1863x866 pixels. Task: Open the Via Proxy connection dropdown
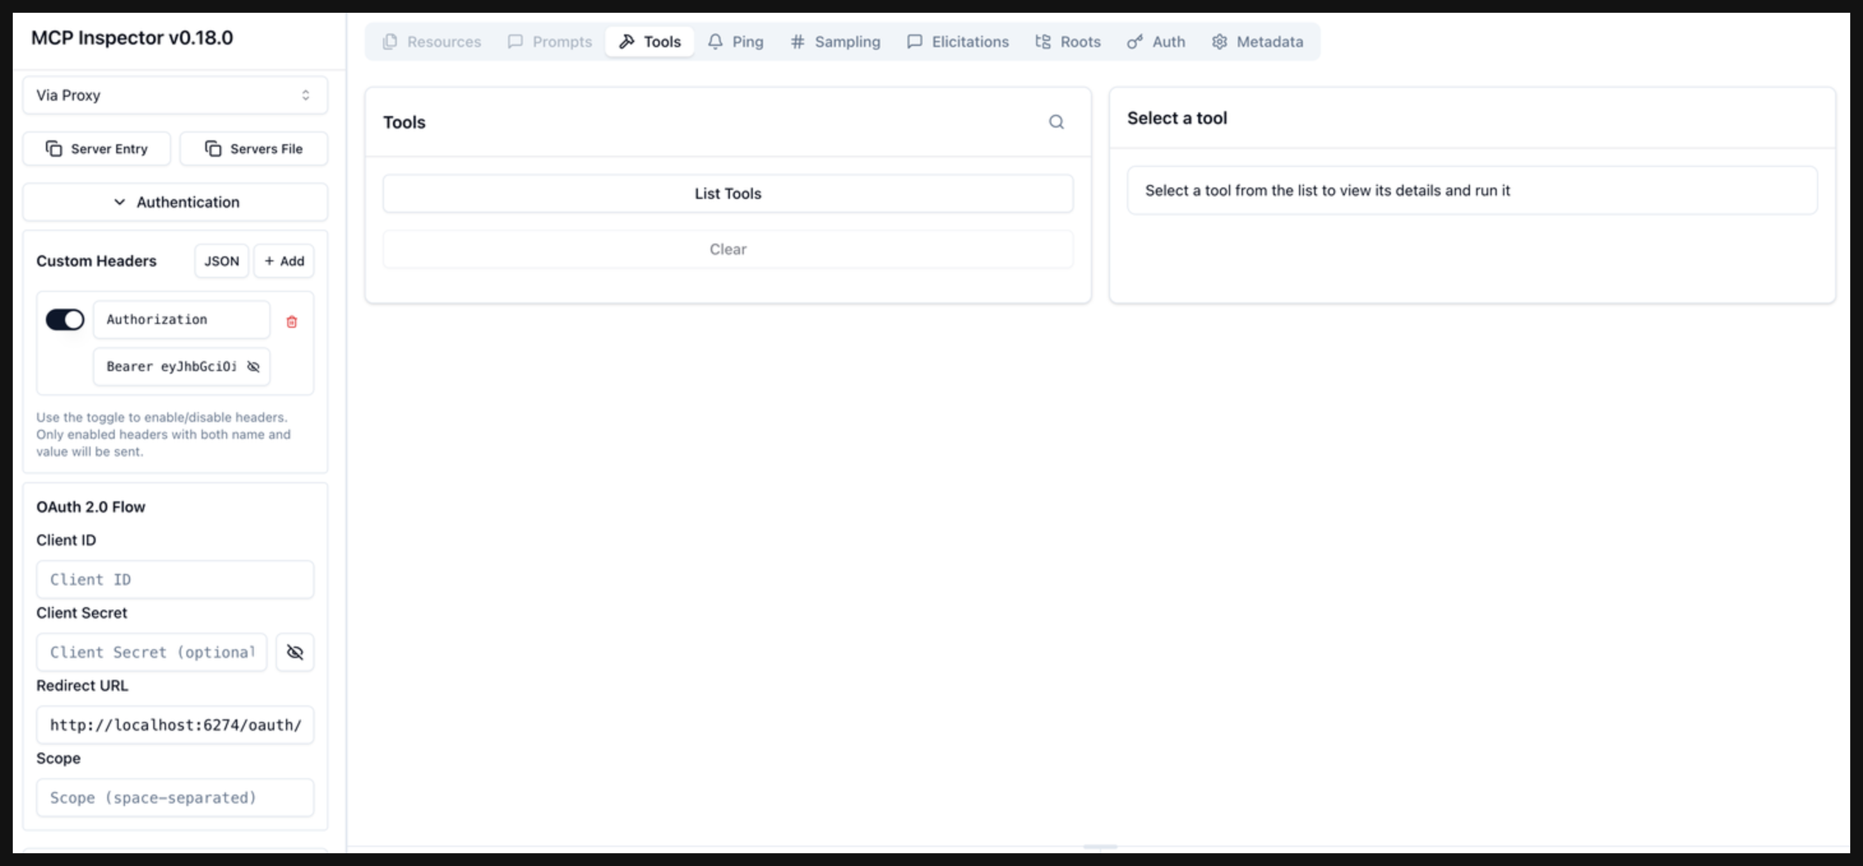coord(175,96)
